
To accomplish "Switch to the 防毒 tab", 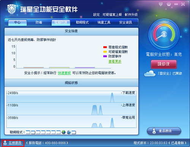I will 39,22.
